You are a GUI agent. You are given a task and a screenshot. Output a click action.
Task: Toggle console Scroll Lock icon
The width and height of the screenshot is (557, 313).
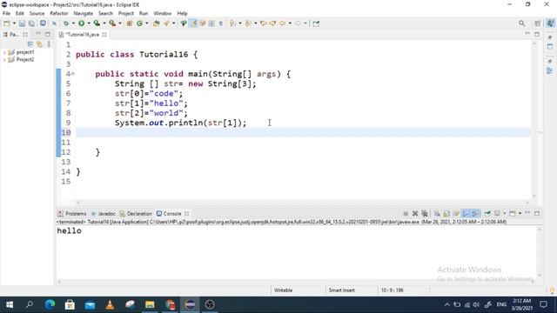446,213
